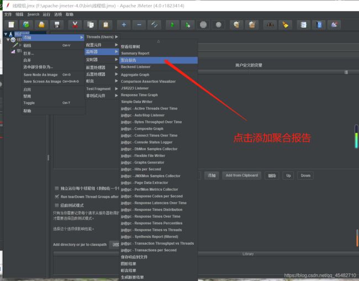Select Response Time Graph listener
Image resolution: width=359 pixels, height=281 pixels.
coord(159,95)
